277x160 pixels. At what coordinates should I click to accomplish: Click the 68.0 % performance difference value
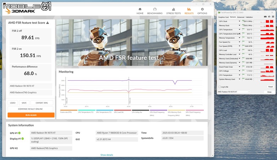[31, 73]
